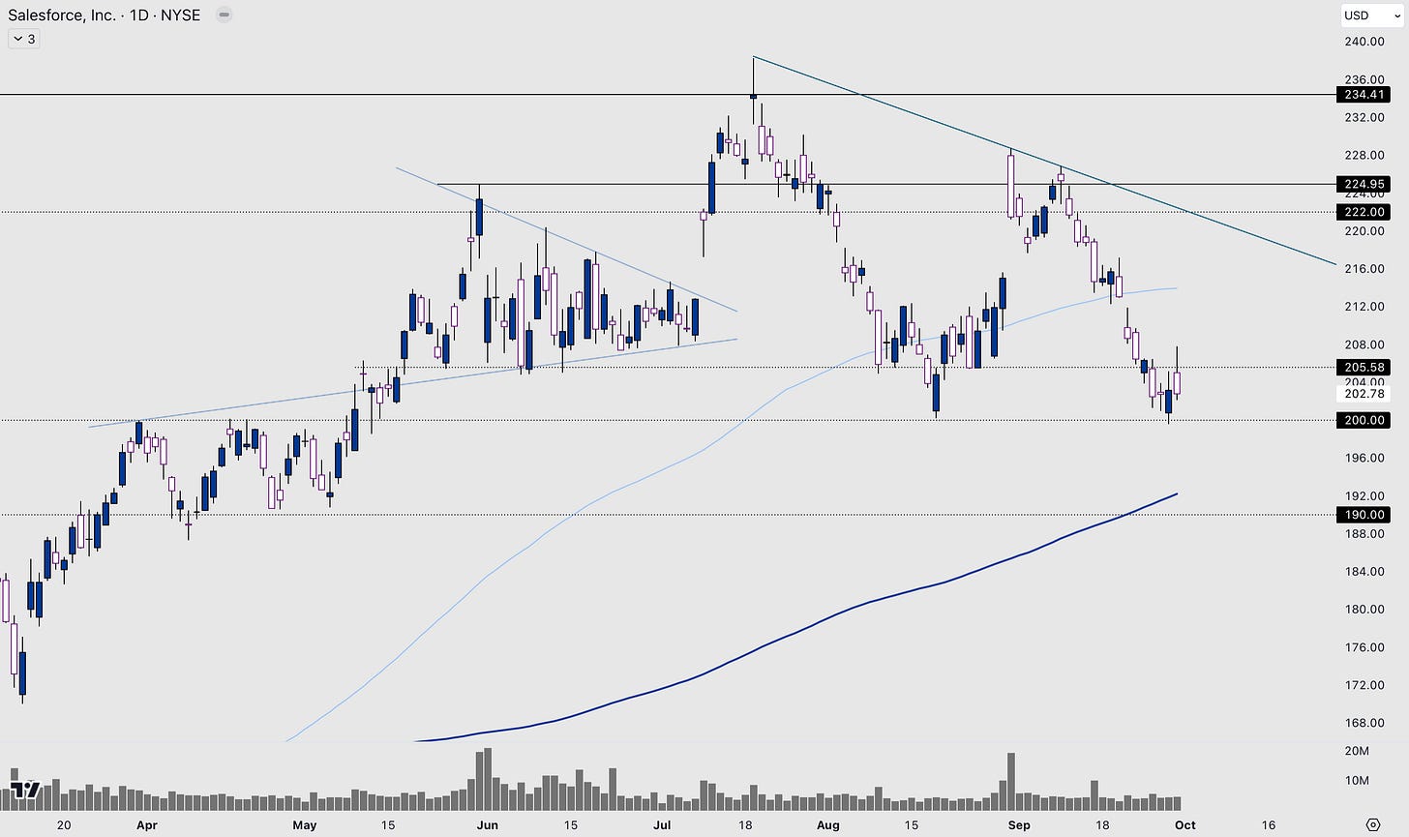Select the 234.41 price line label

click(x=1364, y=95)
